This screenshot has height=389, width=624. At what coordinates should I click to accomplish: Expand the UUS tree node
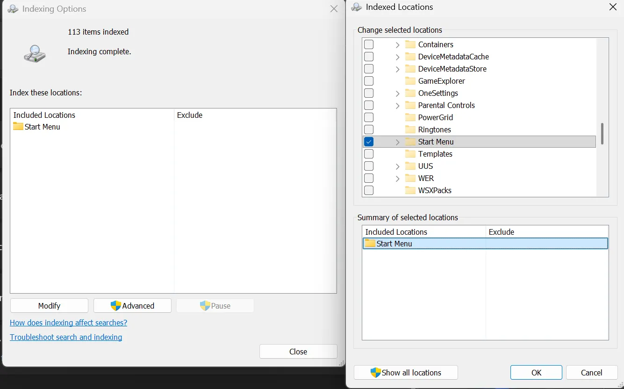(397, 166)
